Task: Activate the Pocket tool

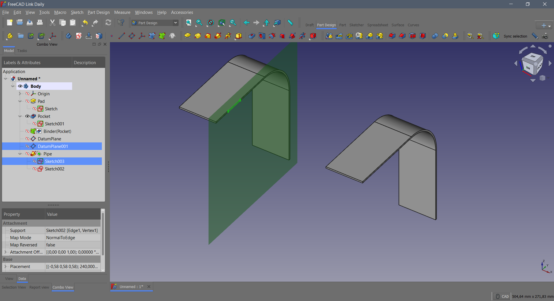Action: (x=252, y=36)
